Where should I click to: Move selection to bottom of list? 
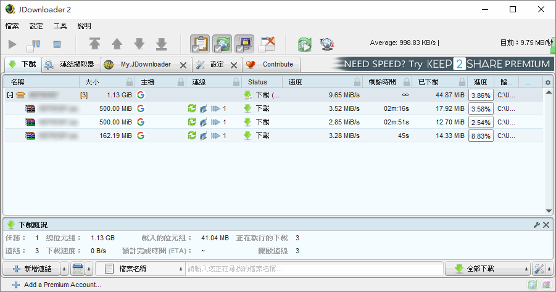161,44
